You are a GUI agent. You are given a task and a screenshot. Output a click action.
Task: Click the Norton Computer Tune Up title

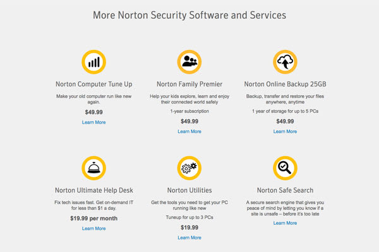(x=93, y=84)
